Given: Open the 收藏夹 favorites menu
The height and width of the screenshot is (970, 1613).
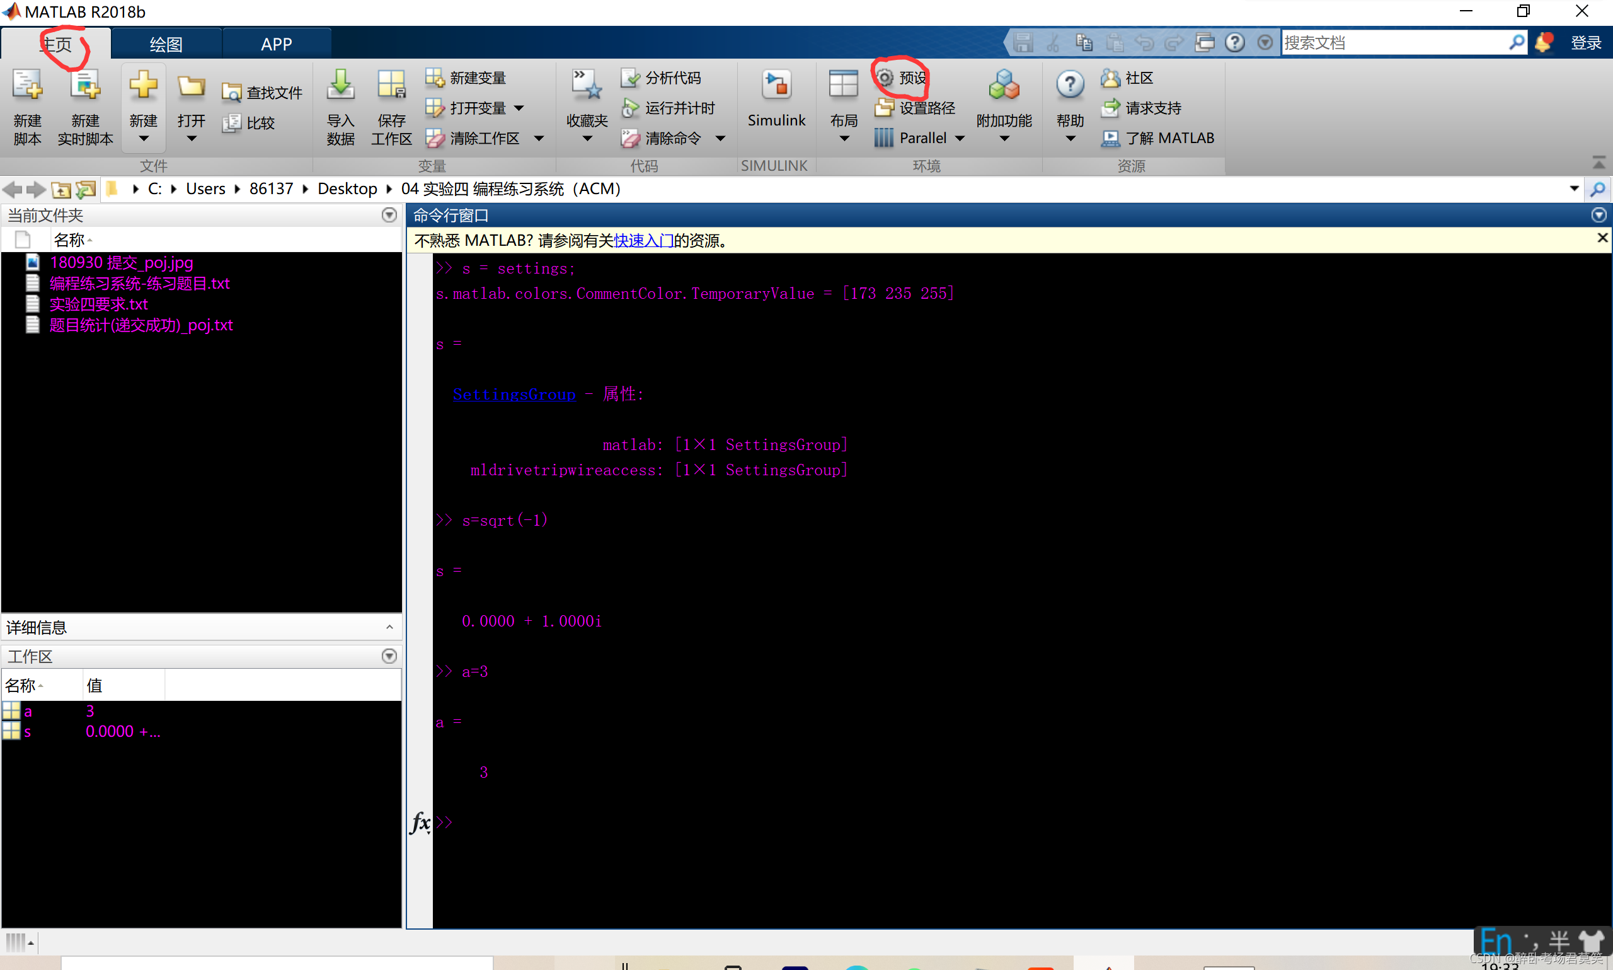Looking at the screenshot, I should [587, 107].
